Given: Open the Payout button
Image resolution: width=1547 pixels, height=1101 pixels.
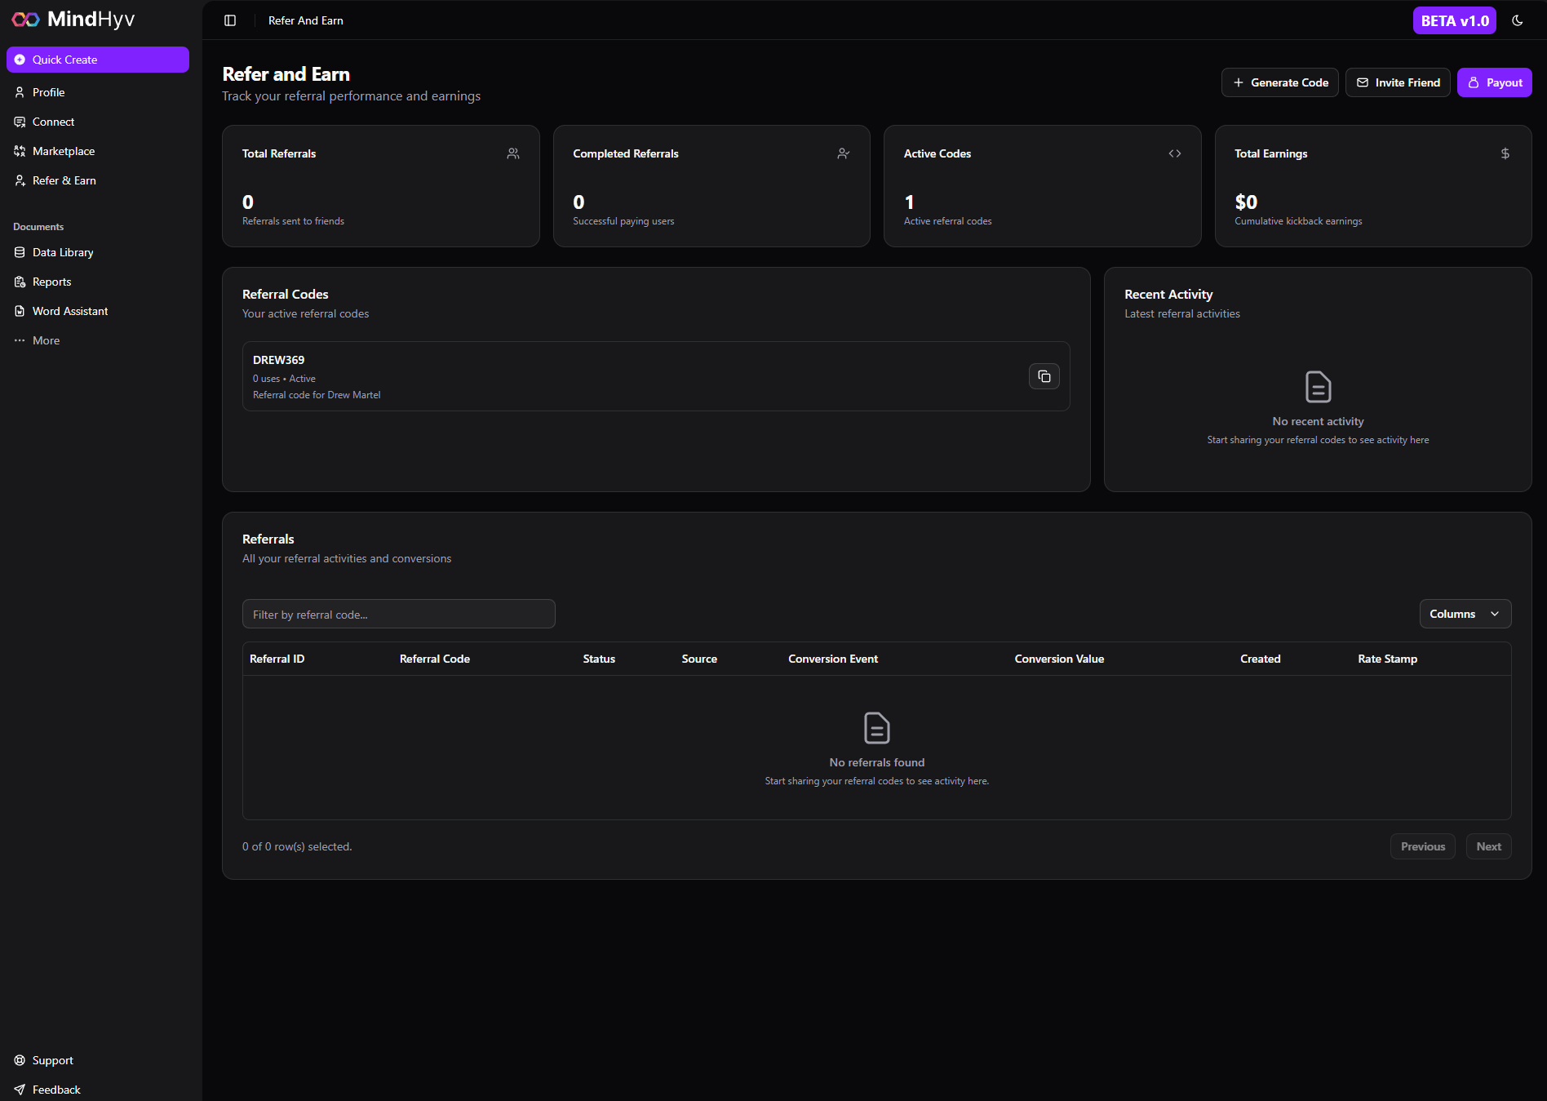Looking at the screenshot, I should tap(1495, 82).
